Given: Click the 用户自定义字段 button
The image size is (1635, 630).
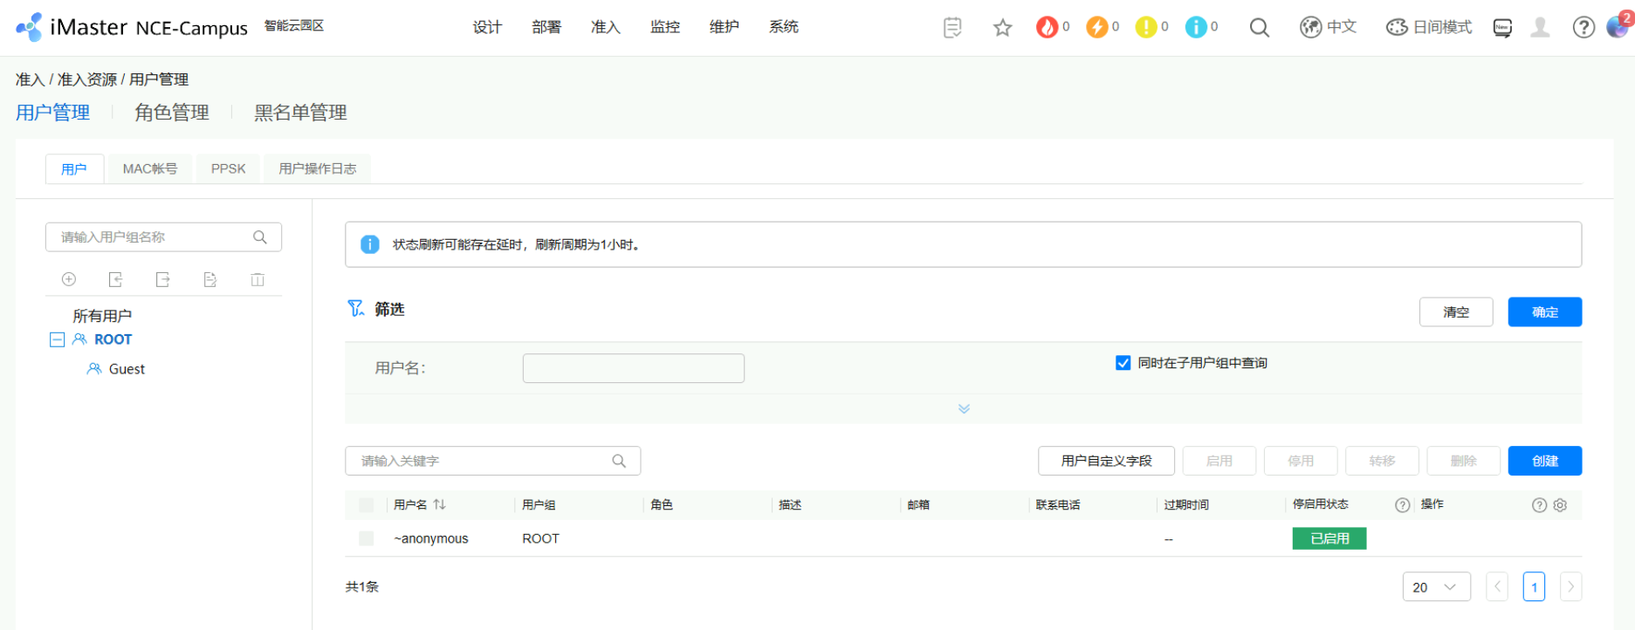Looking at the screenshot, I should 1106,461.
